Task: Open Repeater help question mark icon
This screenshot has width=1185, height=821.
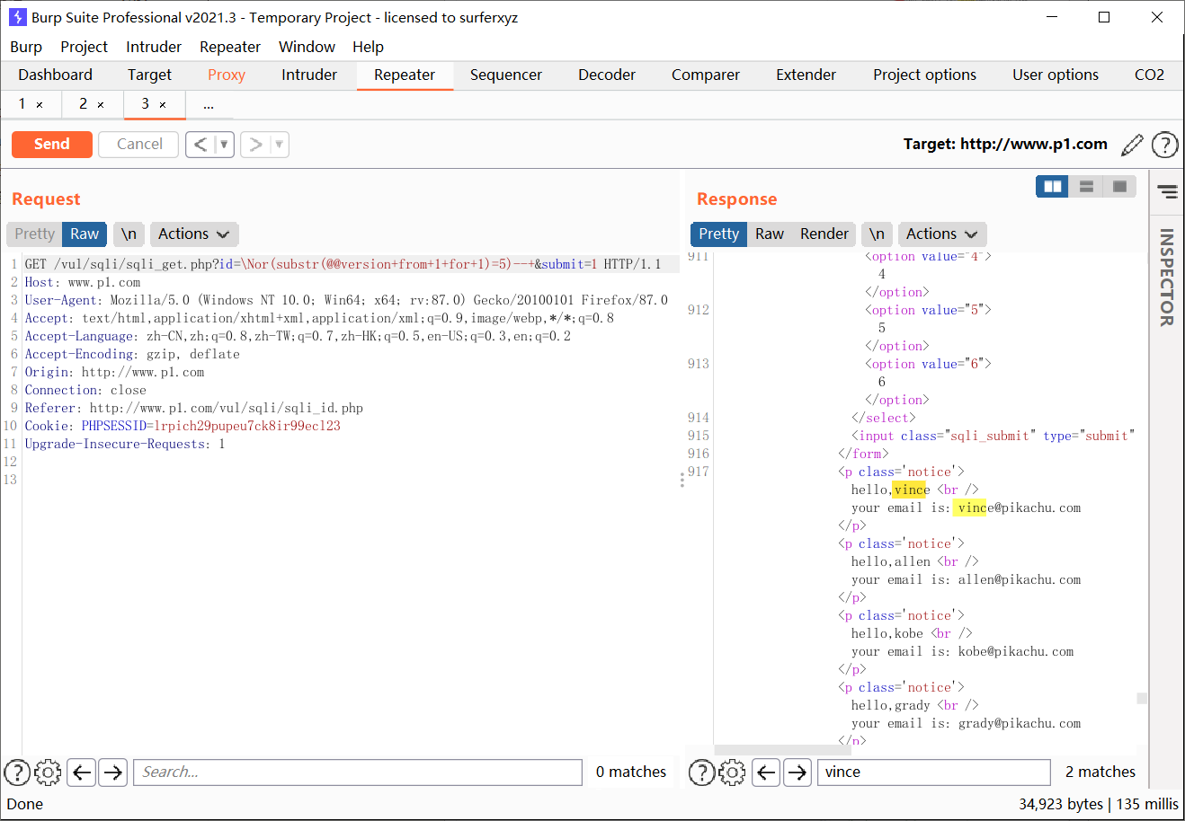Action: click(x=1165, y=145)
